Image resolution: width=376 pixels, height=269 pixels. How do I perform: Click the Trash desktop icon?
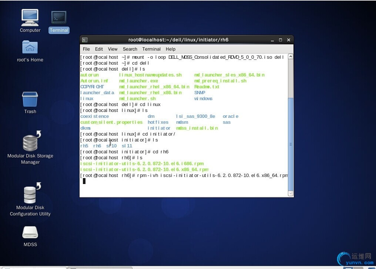pos(30,102)
